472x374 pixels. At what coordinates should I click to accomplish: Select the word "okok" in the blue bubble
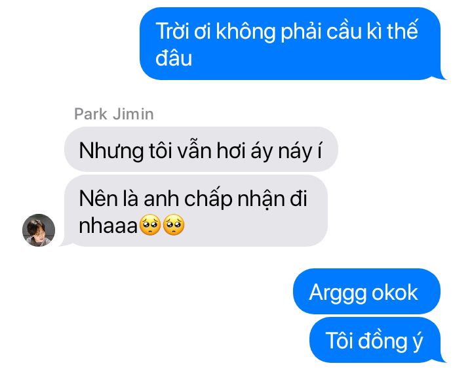tap(395, 293)
